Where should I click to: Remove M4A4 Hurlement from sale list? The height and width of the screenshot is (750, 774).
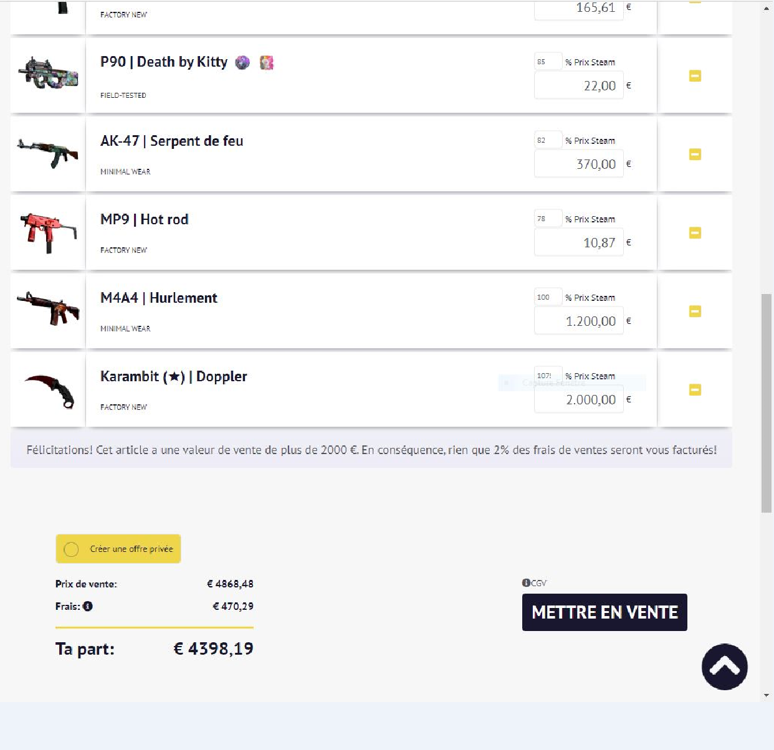point(695,311)
